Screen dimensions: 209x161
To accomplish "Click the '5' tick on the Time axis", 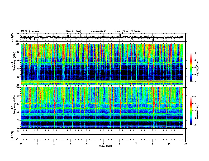I will click(x=103, y=144).
